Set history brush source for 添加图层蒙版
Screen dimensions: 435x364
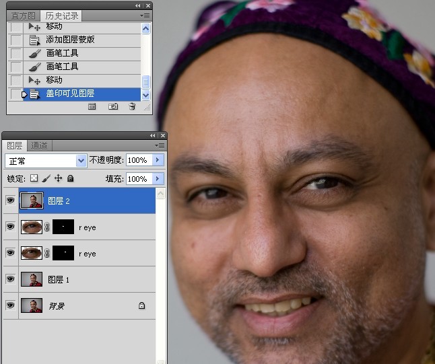point(15,40)
